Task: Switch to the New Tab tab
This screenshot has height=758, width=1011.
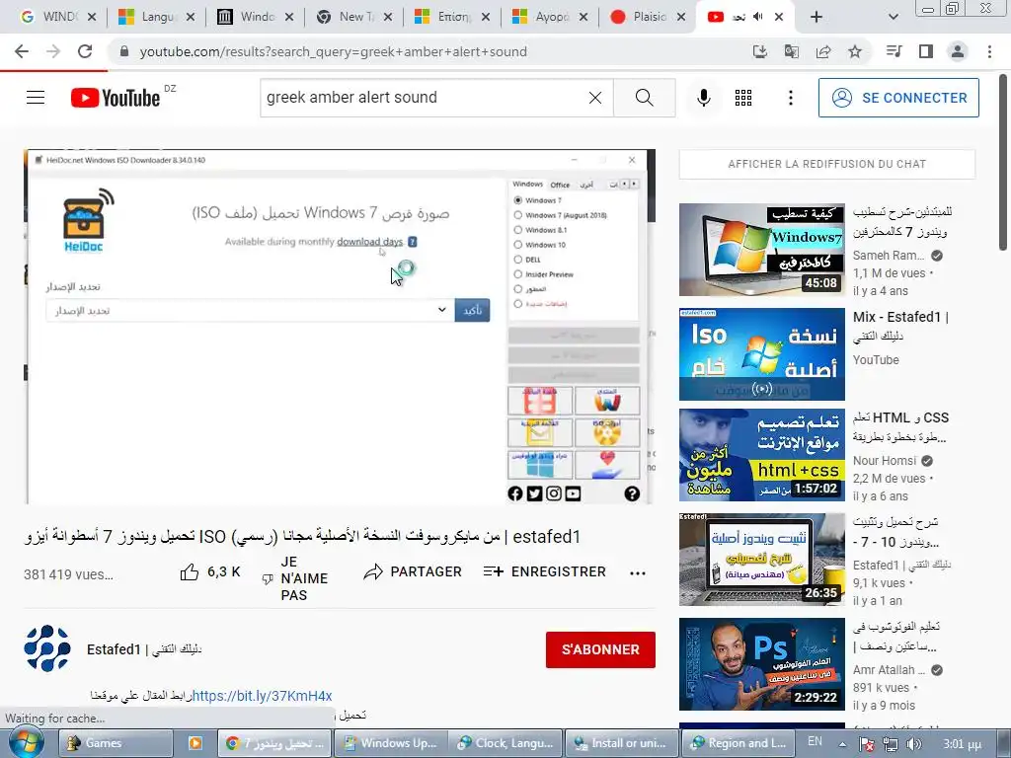Action: (354, 17)
